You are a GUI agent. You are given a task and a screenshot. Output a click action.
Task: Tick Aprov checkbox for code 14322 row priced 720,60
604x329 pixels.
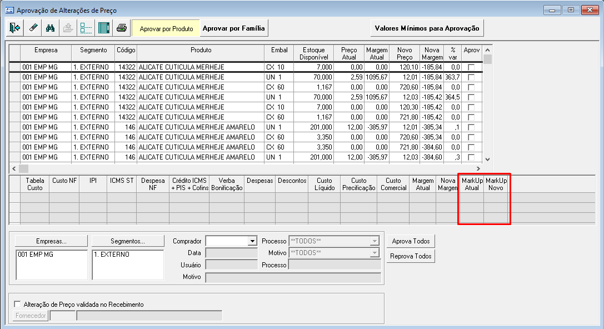[471, 87]
